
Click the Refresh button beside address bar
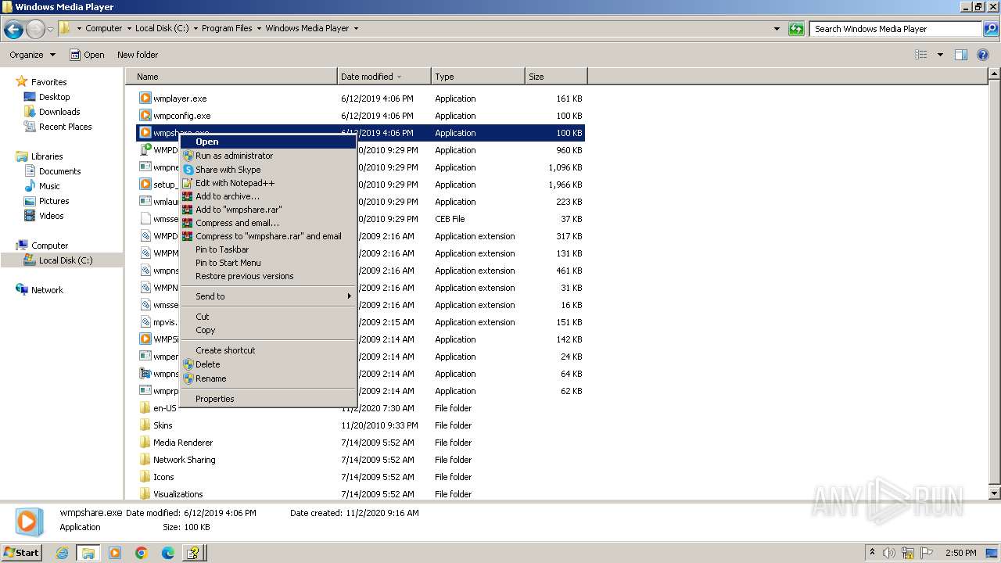796,29
